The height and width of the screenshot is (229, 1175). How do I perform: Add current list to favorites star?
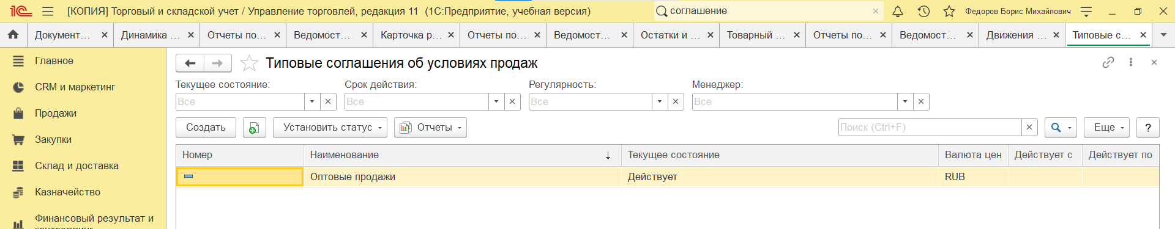[249, 63]
